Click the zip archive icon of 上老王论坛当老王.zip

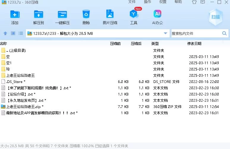point(3,106)
